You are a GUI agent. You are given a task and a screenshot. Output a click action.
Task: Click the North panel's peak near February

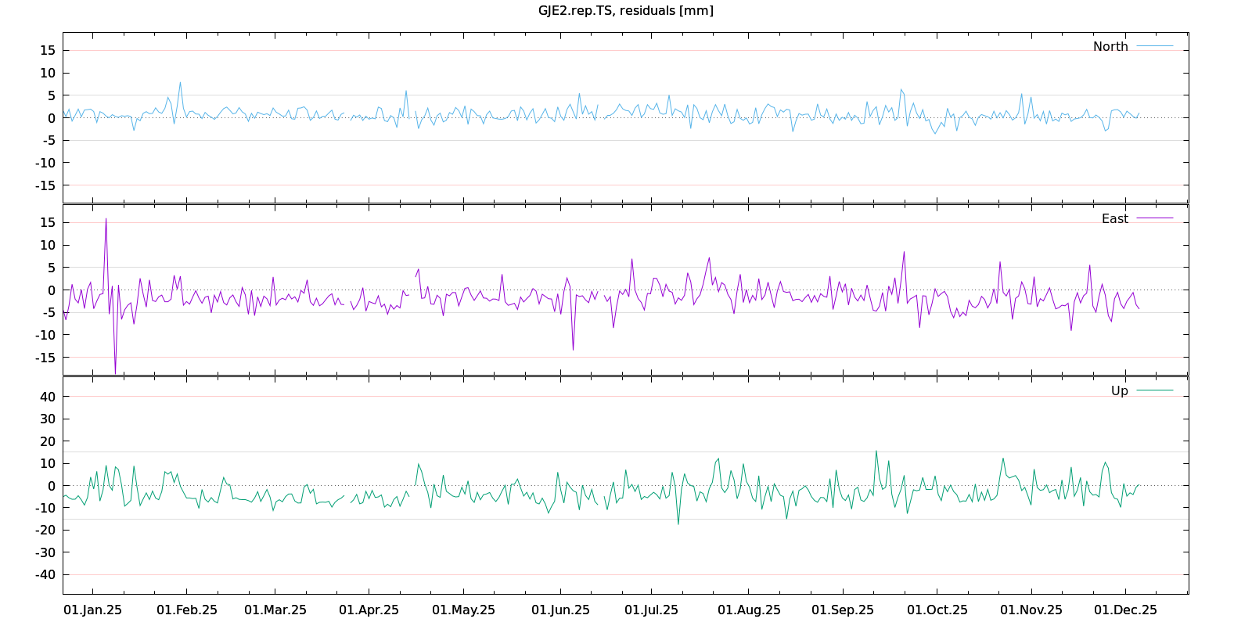coord(180,83)
